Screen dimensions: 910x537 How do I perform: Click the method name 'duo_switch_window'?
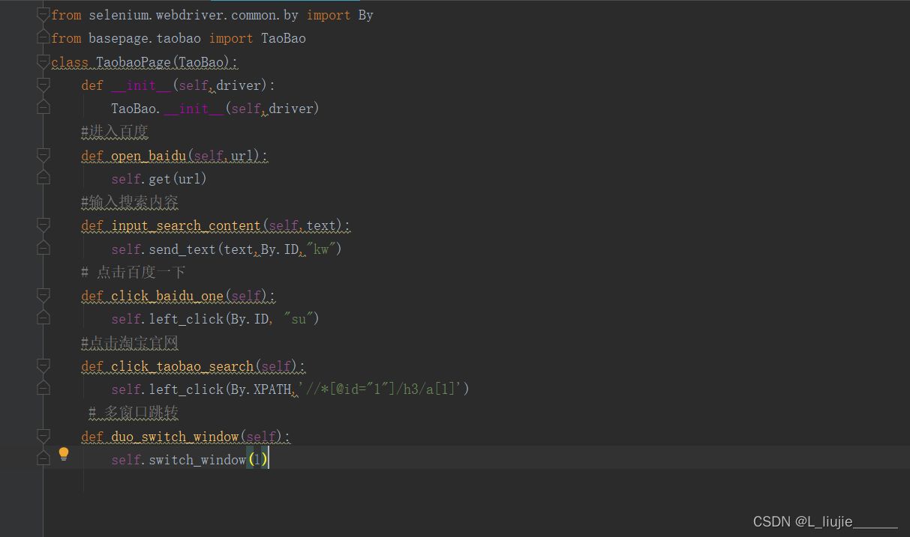click(x=175, y=437)
